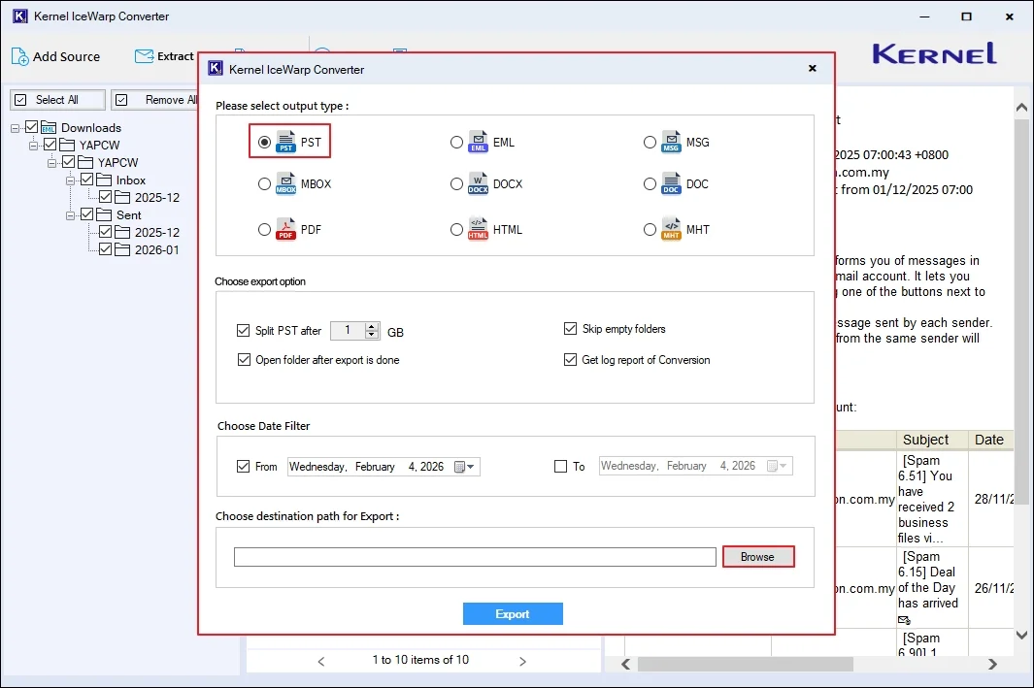
Task: Click the destination path input field
Action: [x=474, y=556]
